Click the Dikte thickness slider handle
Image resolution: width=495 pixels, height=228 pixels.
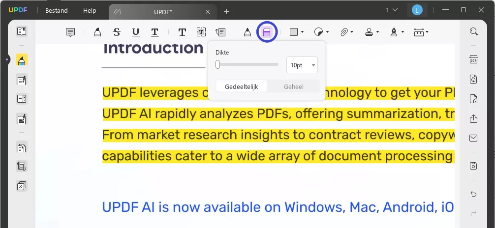[x=217, y=65]
